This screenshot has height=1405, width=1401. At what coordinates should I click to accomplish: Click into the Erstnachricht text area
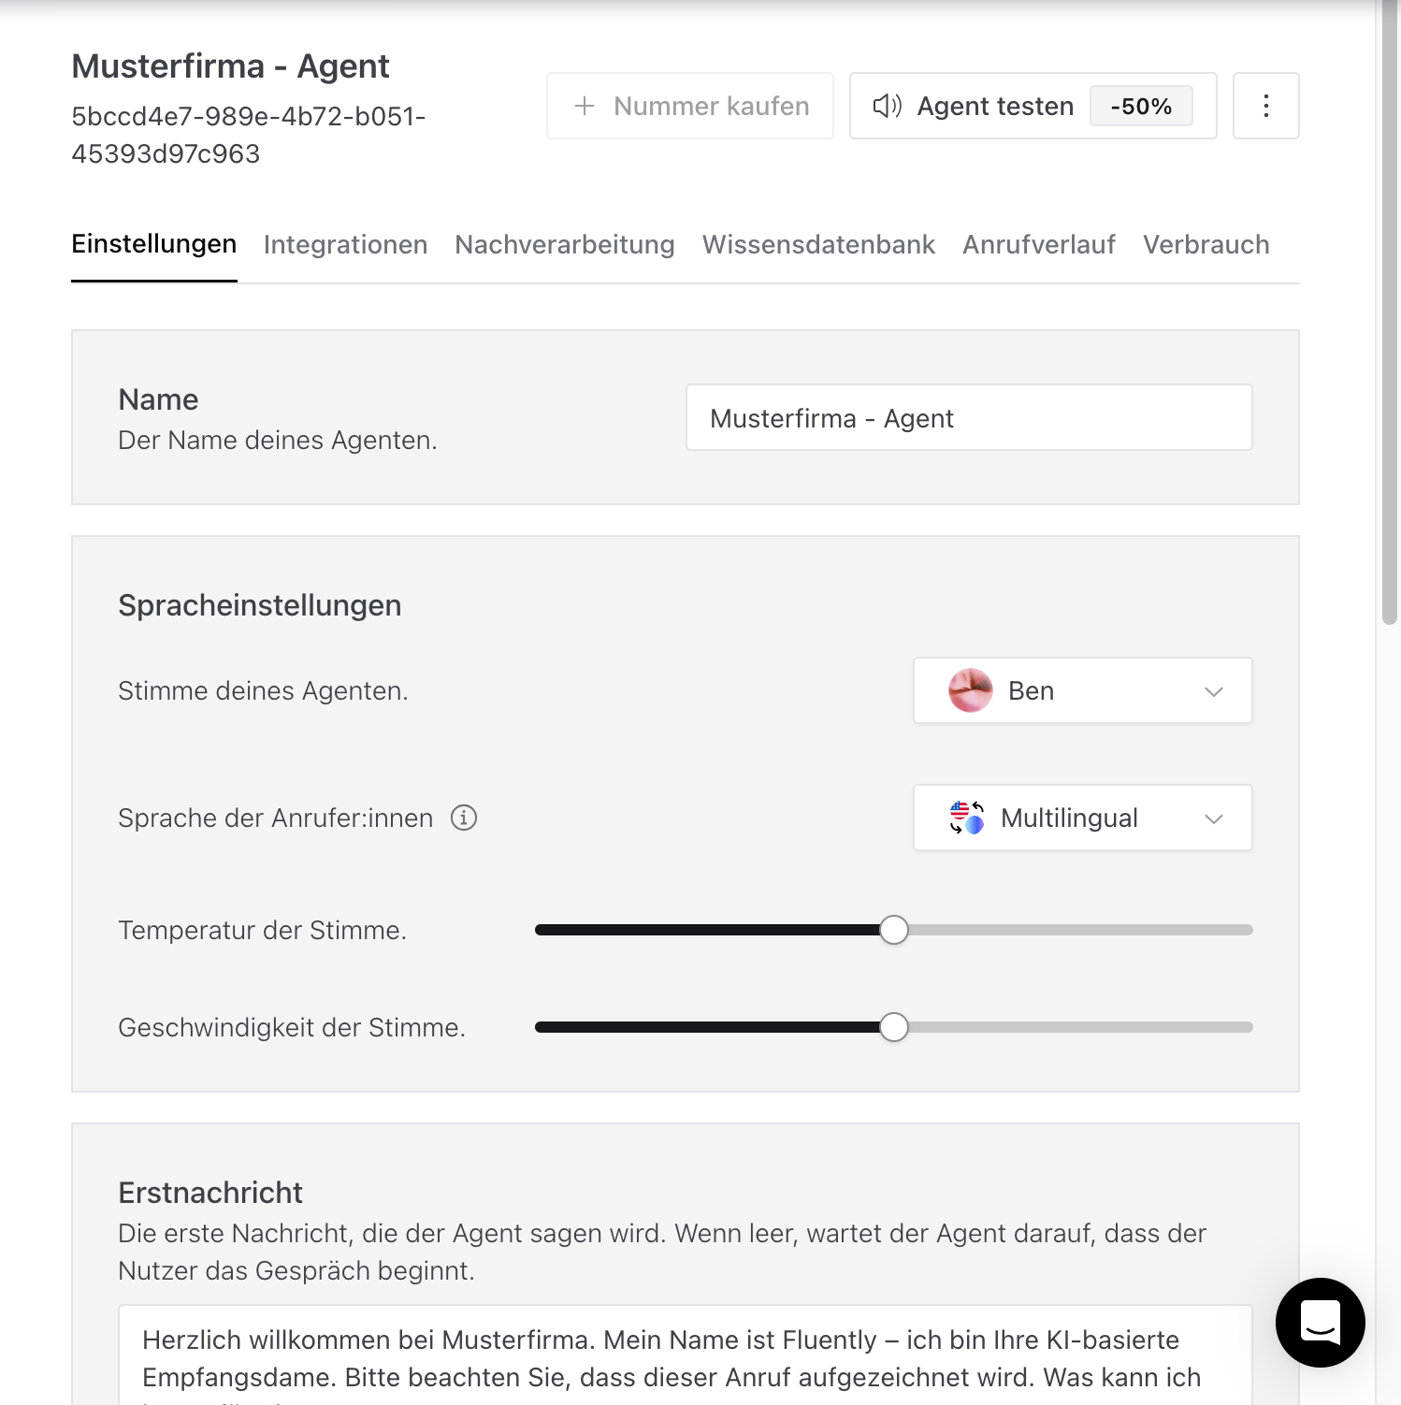686,1355
